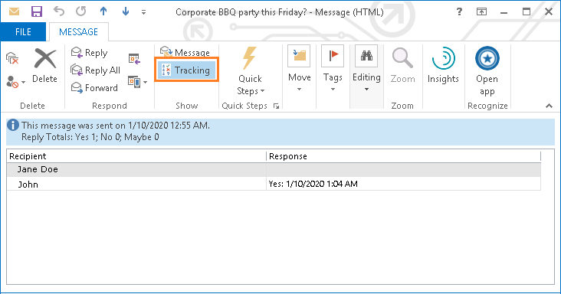Open the Customize Quick Access Toolbar dropdown
Viewport: 561px width, 294px height.
pyautogui.click(x=143, y=12)
